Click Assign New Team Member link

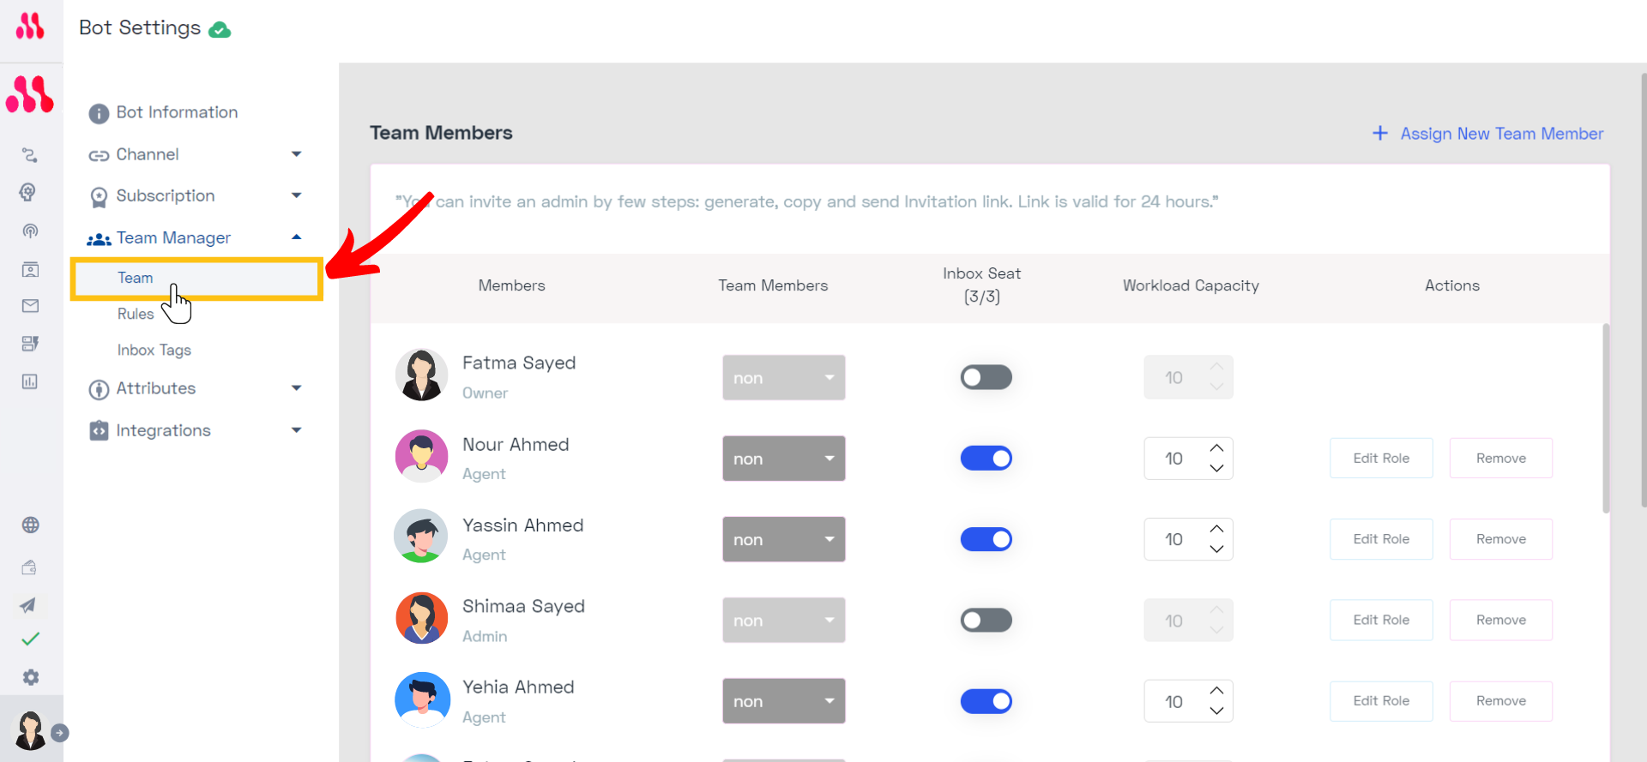[x=1501, y=134]
